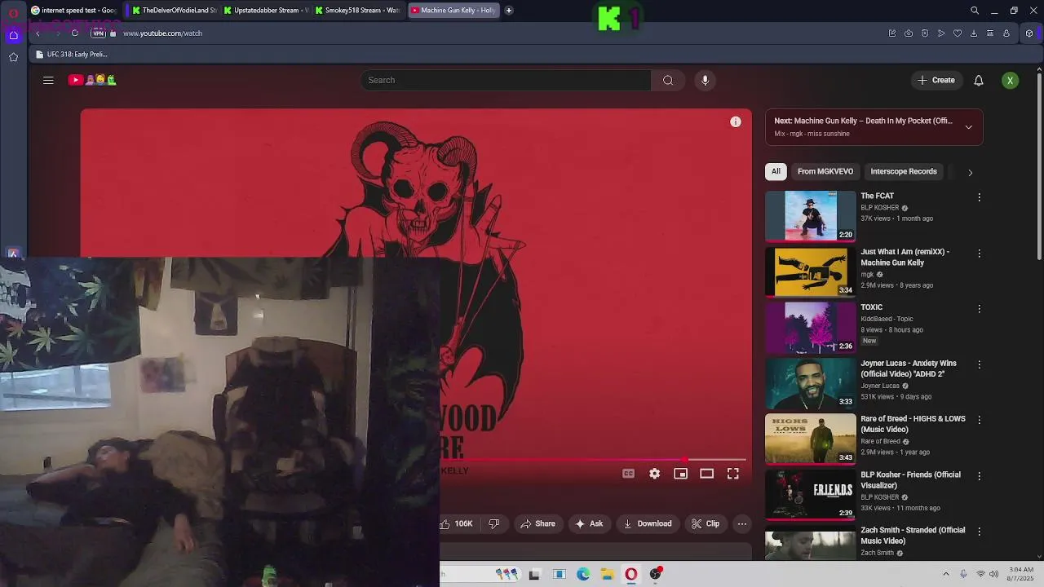
Task: Show hidden system tray icons
Action: [946, 574]
